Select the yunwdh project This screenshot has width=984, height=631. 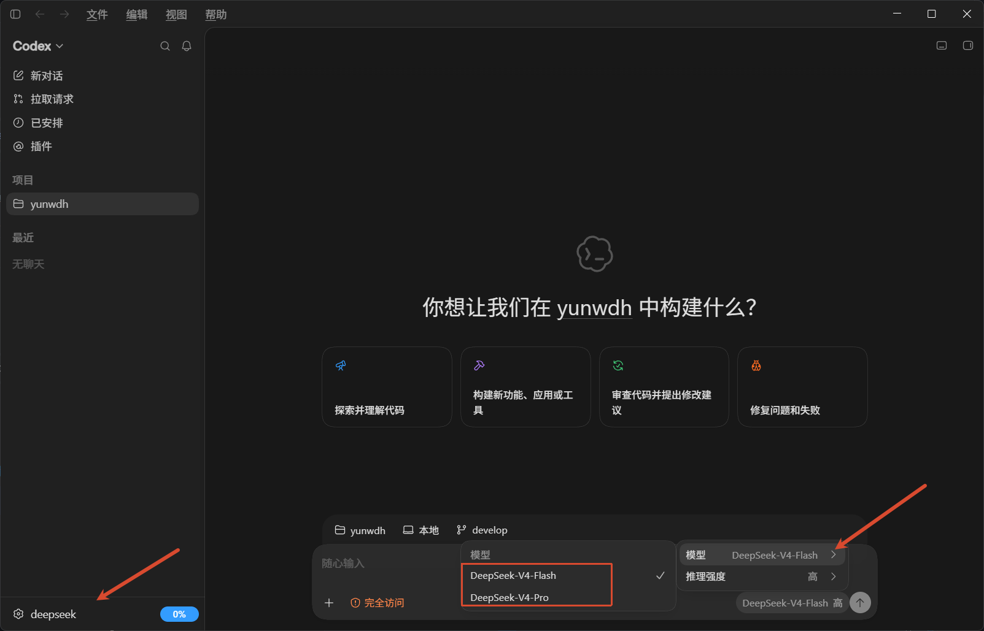[103, 204]
